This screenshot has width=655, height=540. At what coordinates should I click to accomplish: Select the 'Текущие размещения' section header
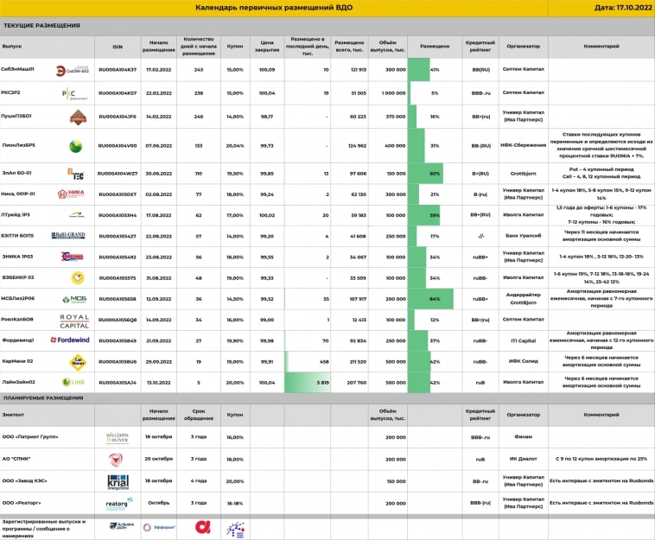pyautogui.click(x=41, y=26)
